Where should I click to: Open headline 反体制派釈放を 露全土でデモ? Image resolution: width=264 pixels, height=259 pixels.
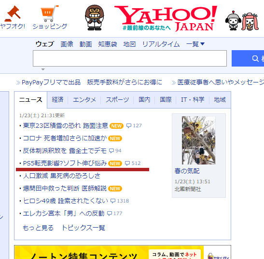[x=65, y=150]
